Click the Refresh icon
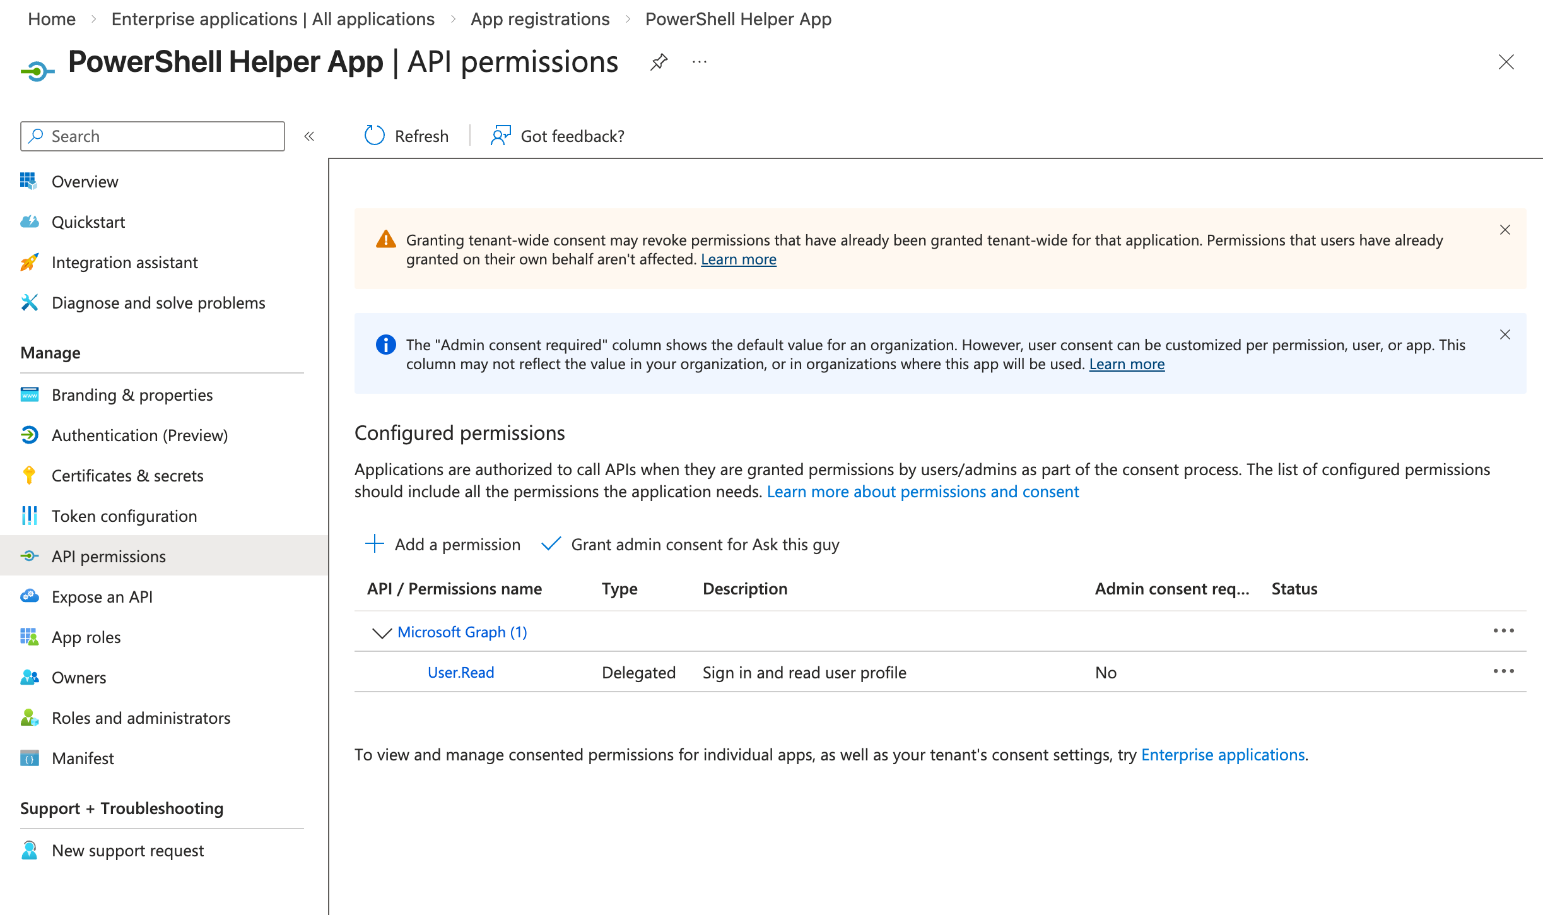The image size is (1543, 915). [373, 136]
